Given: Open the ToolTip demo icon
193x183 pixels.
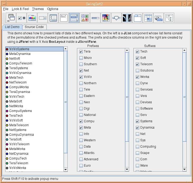Looking at the screenshot, I should 158,18.
